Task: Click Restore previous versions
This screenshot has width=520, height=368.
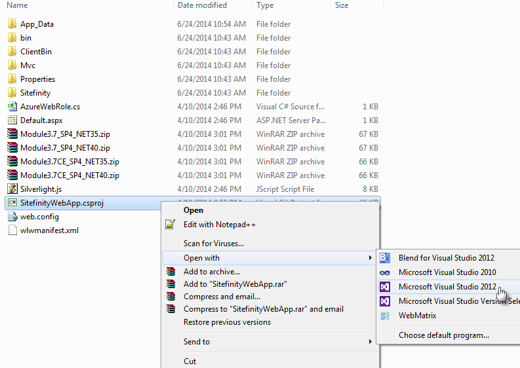Action: click(x=227, y=322)
